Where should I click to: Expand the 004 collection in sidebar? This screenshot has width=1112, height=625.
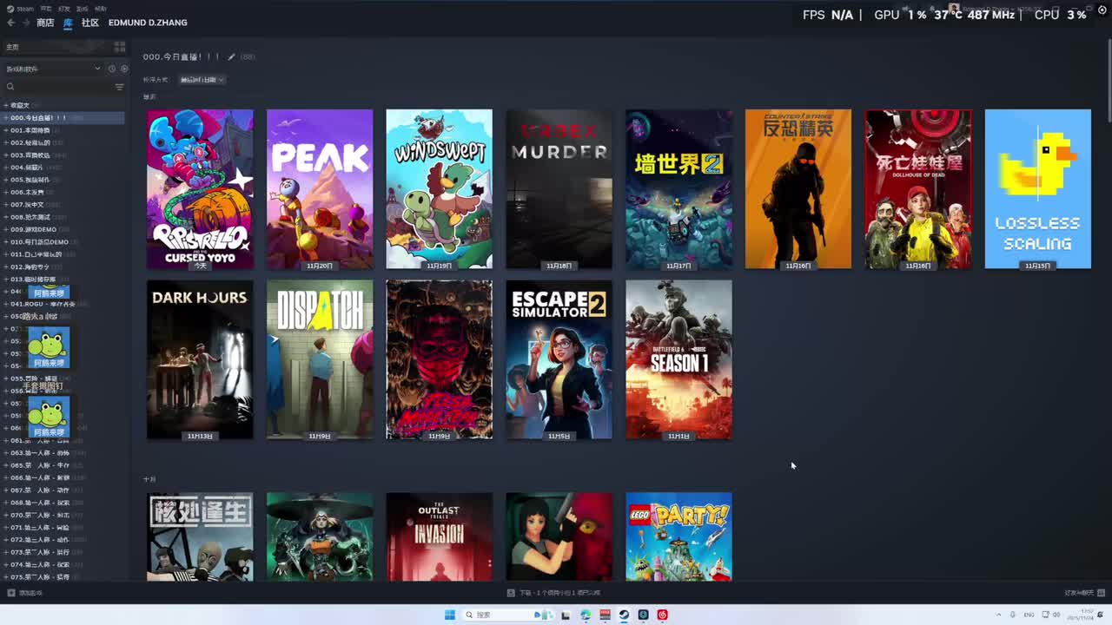(6, 168)
